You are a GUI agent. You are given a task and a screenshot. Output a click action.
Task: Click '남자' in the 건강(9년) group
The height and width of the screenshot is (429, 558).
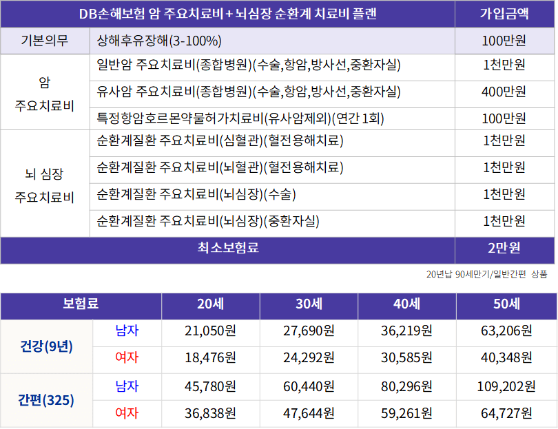tap(127, 331)
